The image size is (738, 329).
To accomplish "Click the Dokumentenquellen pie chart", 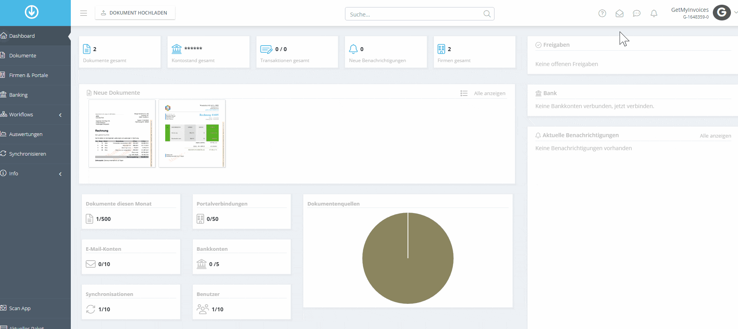I will pos(408,258).
